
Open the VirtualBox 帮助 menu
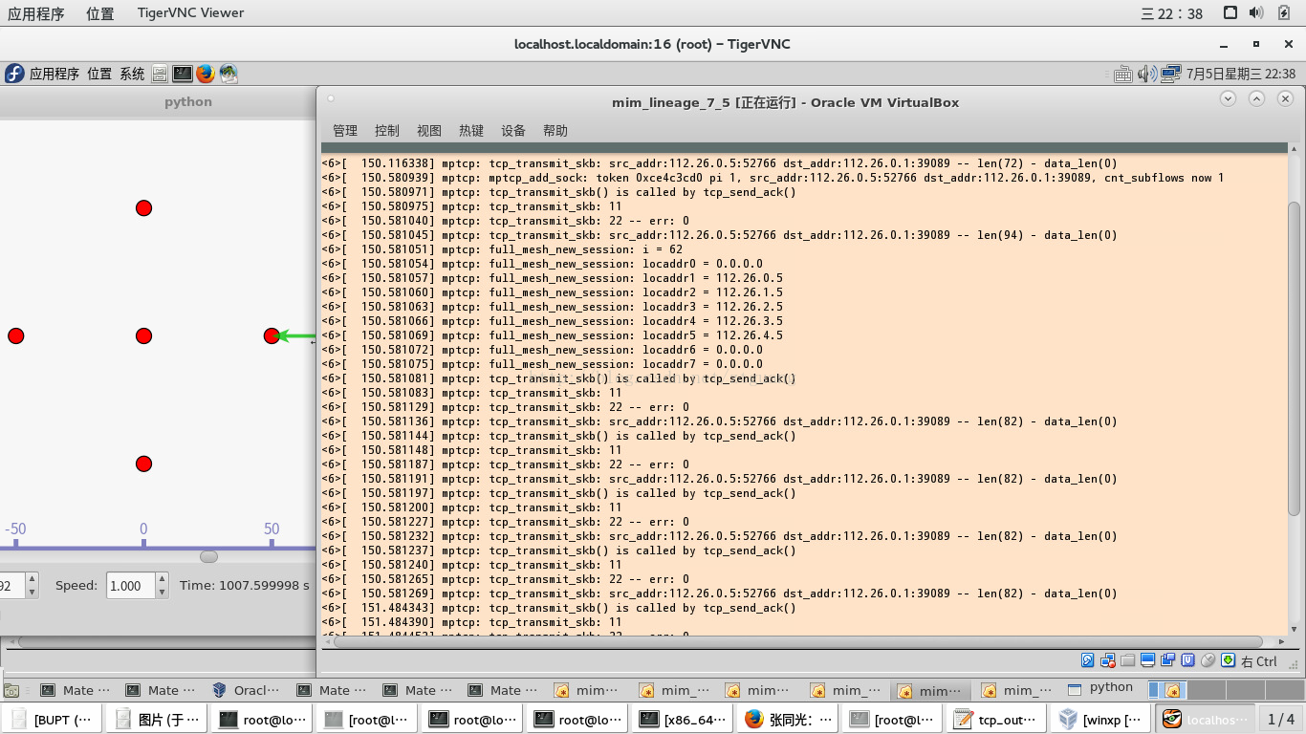555,131
